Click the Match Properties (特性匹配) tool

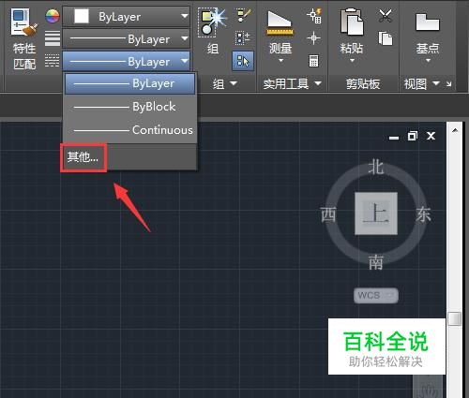pos(24,39)
